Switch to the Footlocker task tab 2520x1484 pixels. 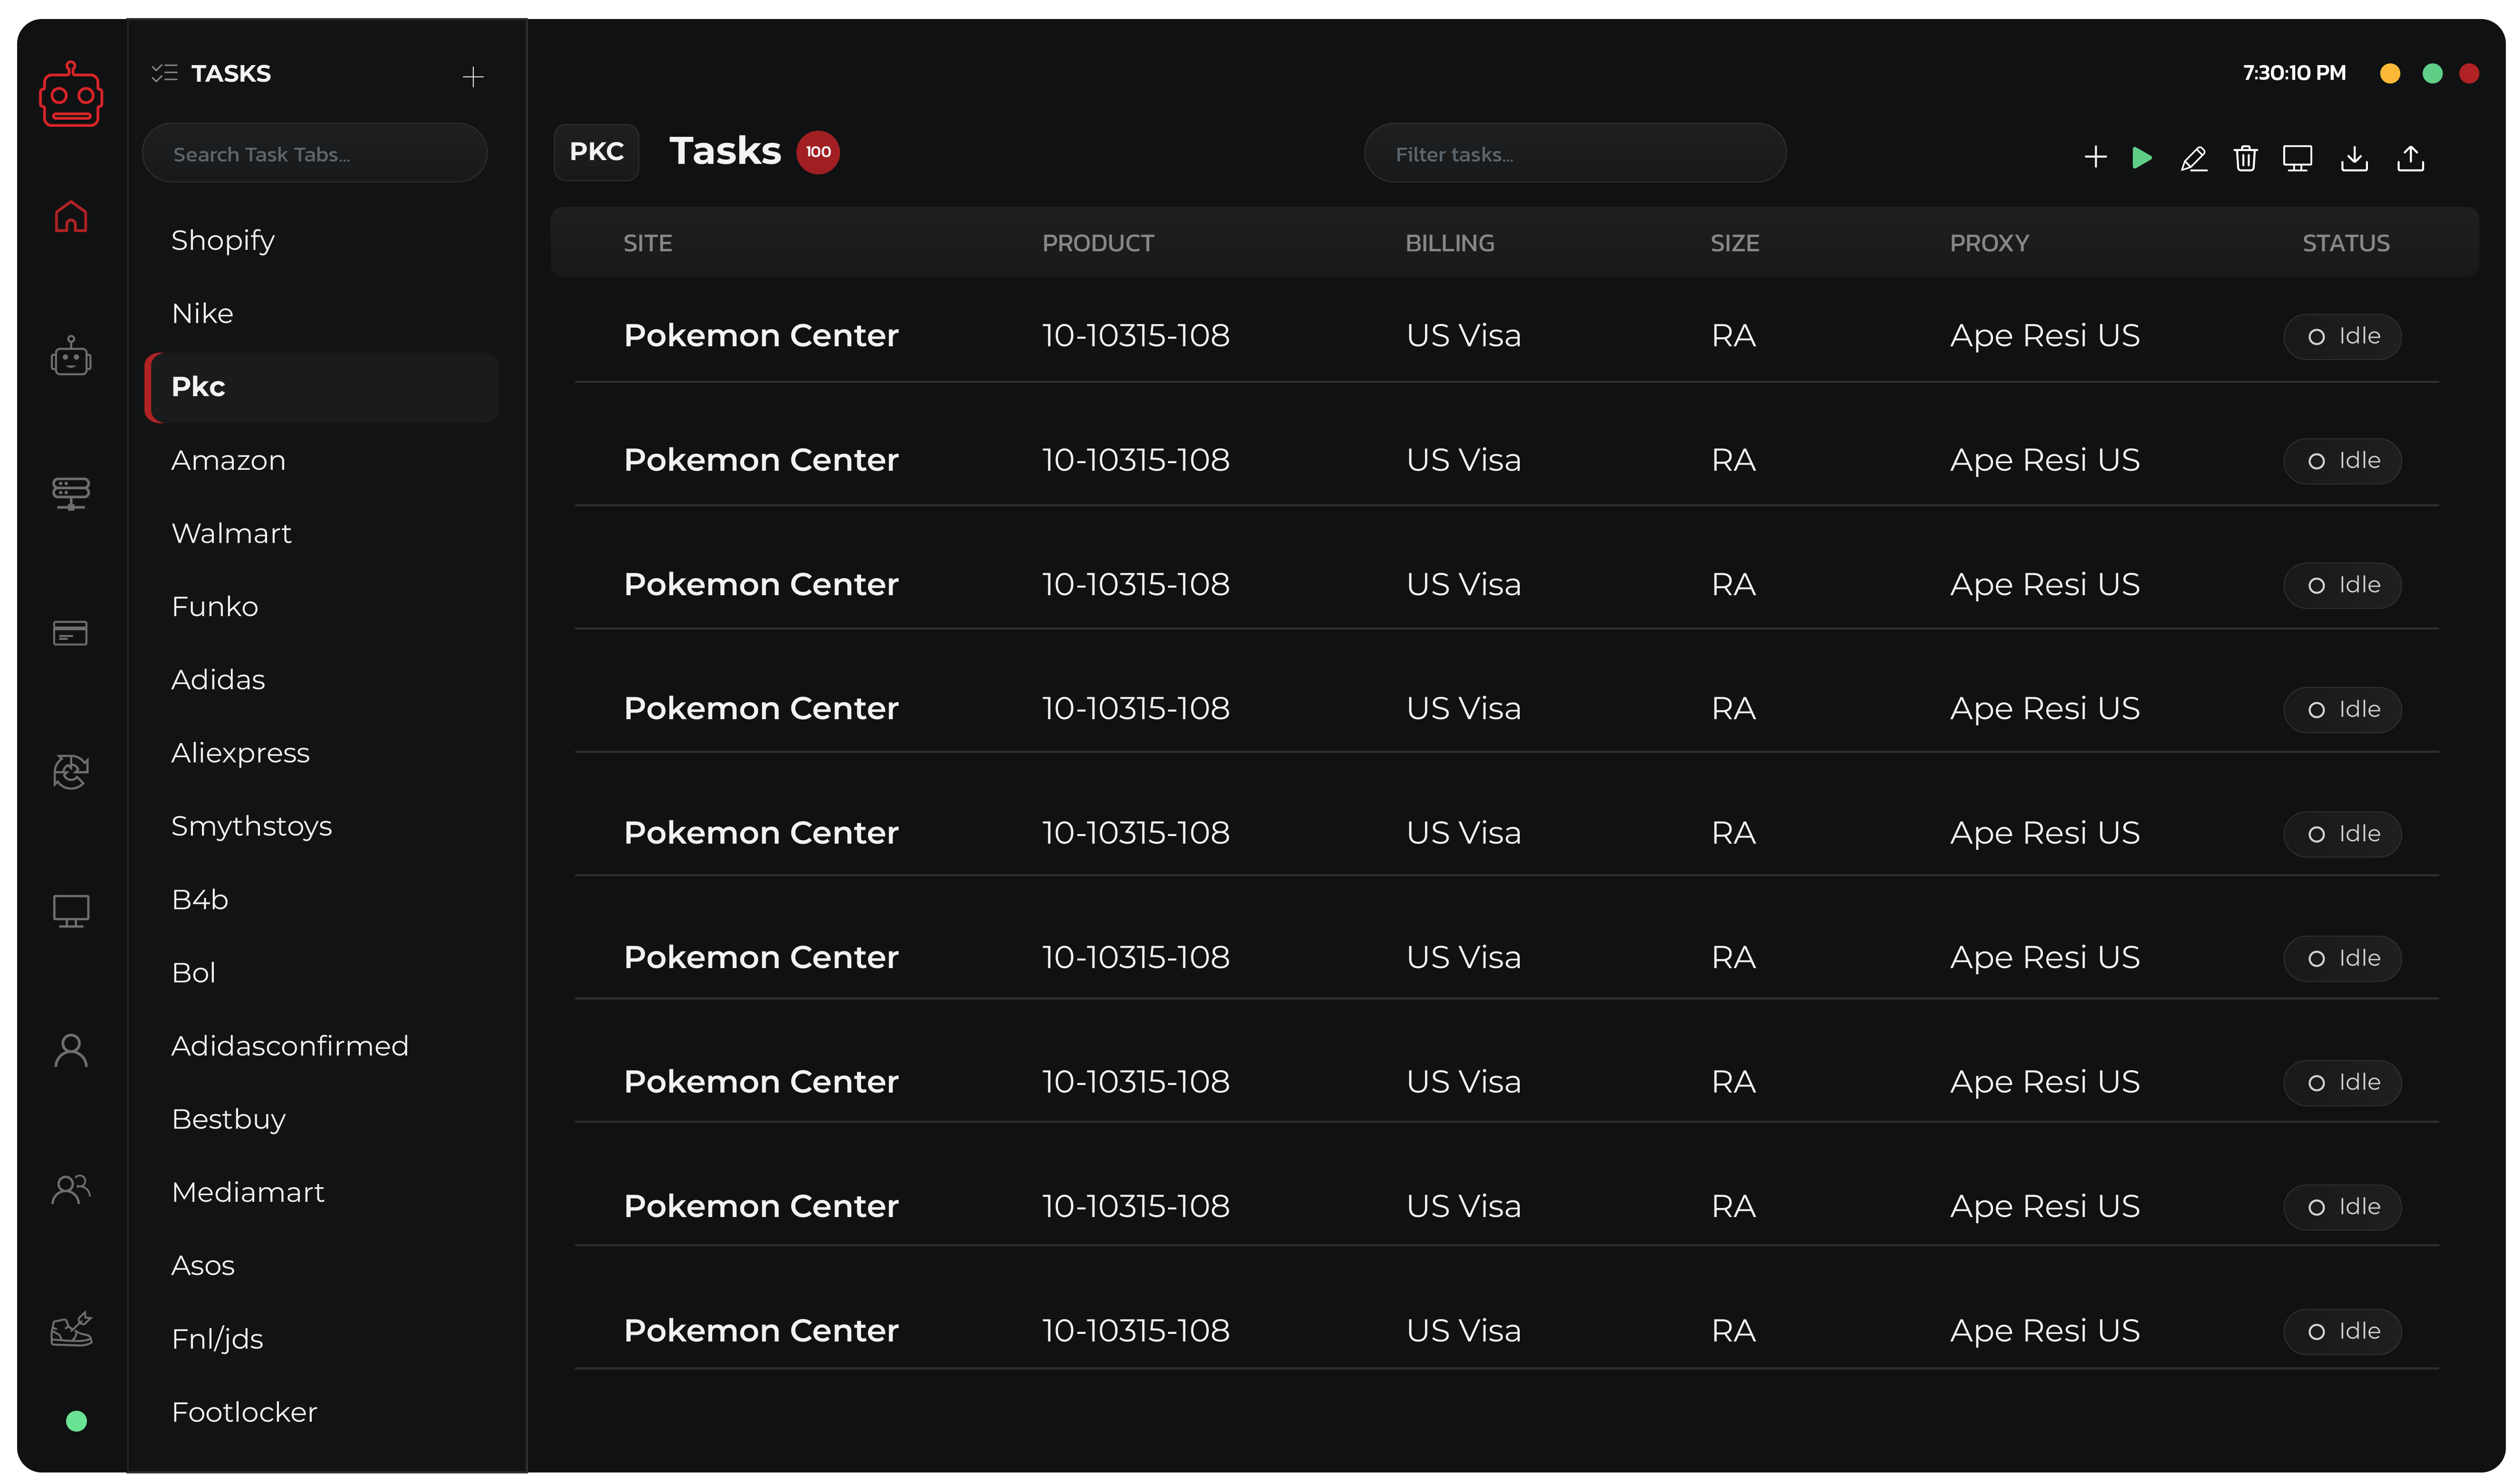click(244, 1412)
